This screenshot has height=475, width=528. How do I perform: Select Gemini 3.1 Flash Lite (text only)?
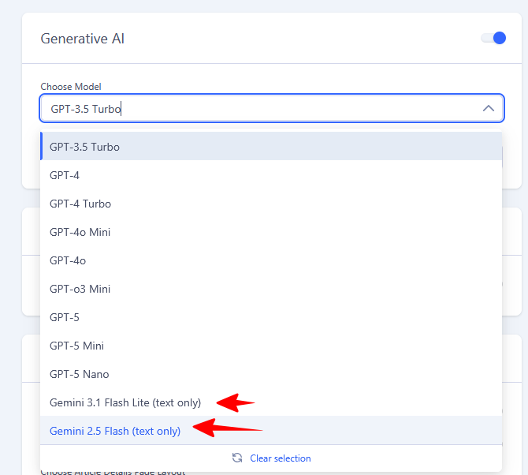point(271,402)
